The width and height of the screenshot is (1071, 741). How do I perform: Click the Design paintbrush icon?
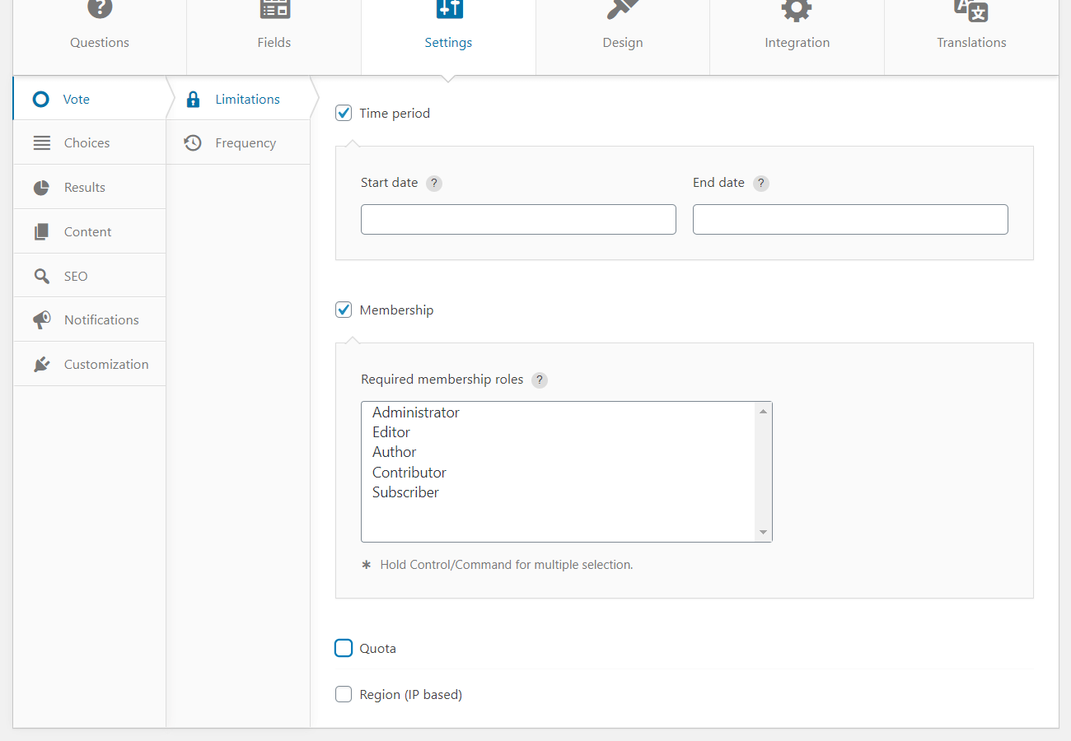(623, 8)
